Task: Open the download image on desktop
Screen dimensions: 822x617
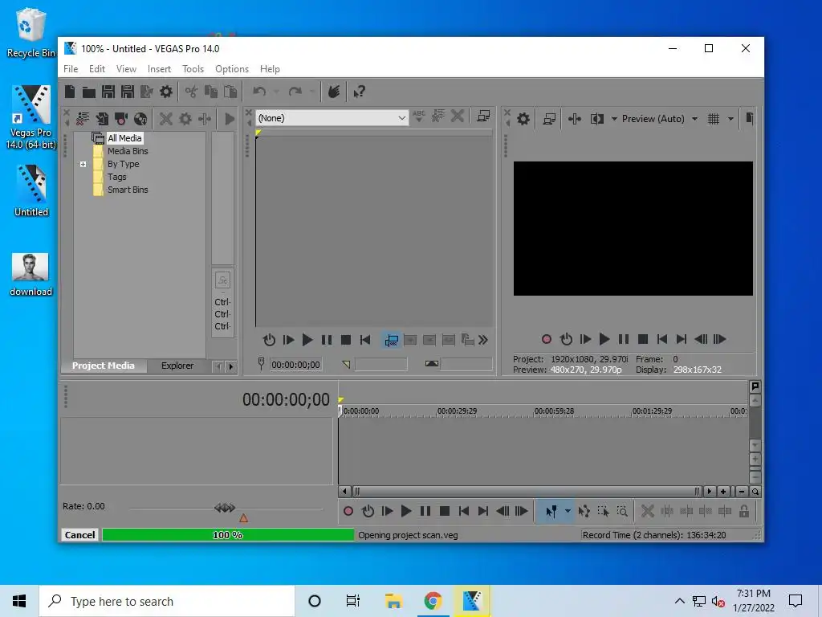Action: [x=31, y=275]
